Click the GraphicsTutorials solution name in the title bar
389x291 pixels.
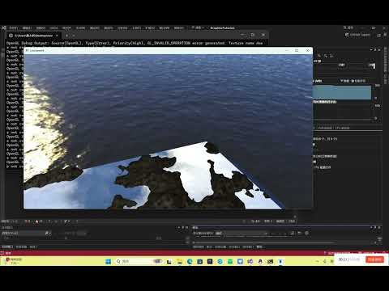(222, 27)
